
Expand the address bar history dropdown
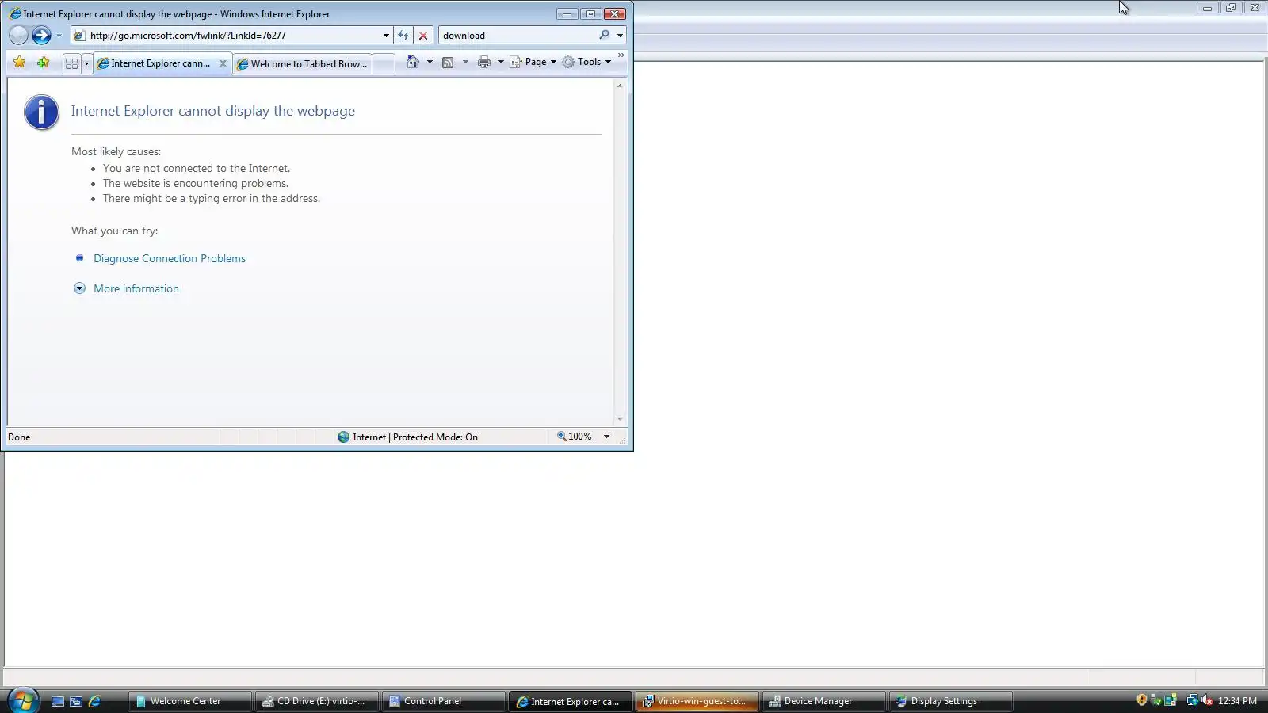click(386, 36)
